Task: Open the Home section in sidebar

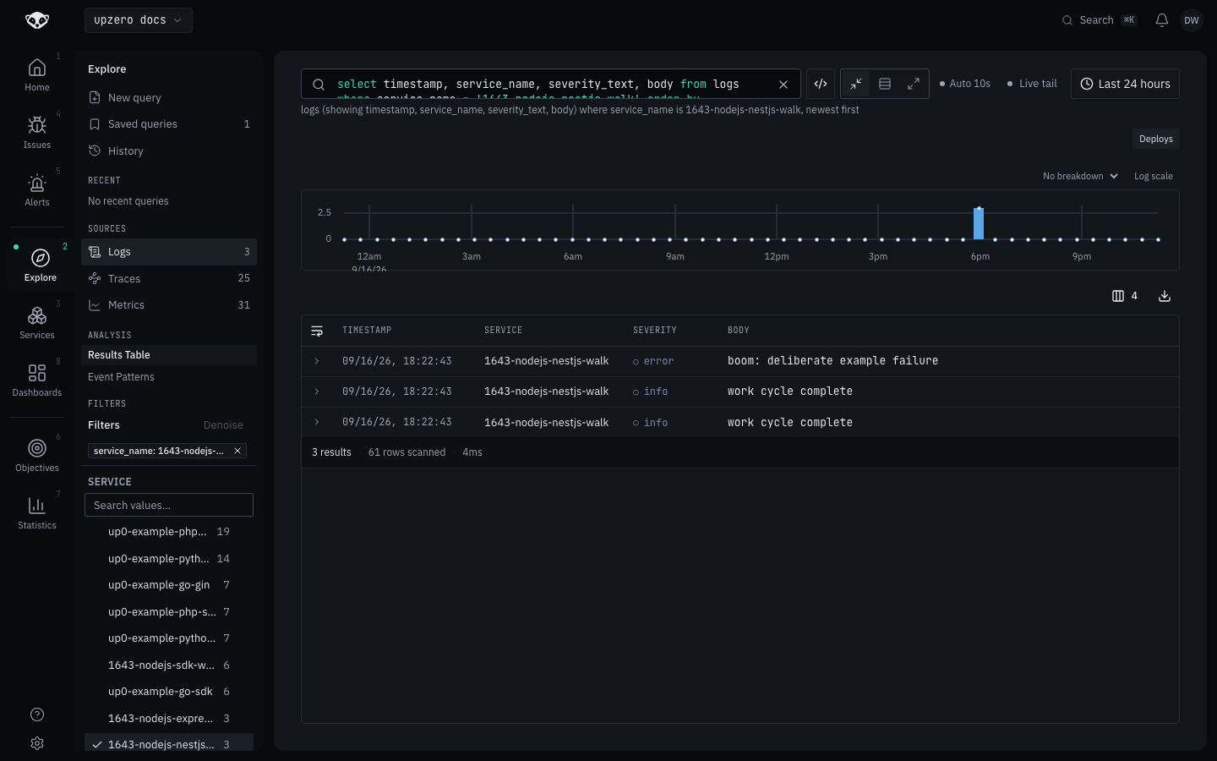Action: click(x=37, y=75)
